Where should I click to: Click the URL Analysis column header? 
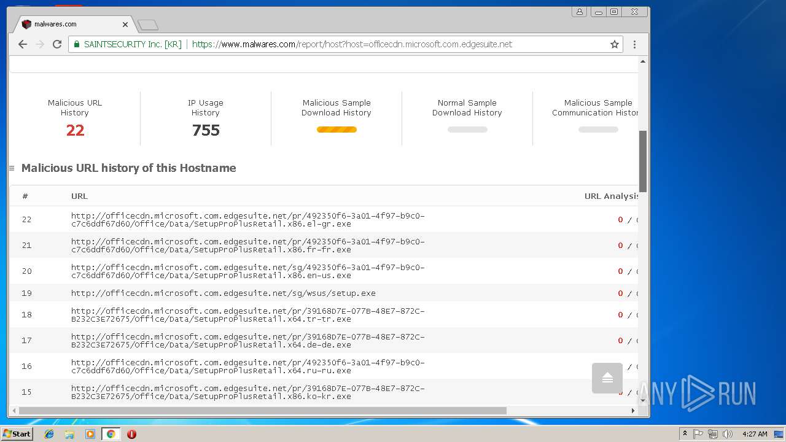(x=612, y=196)
